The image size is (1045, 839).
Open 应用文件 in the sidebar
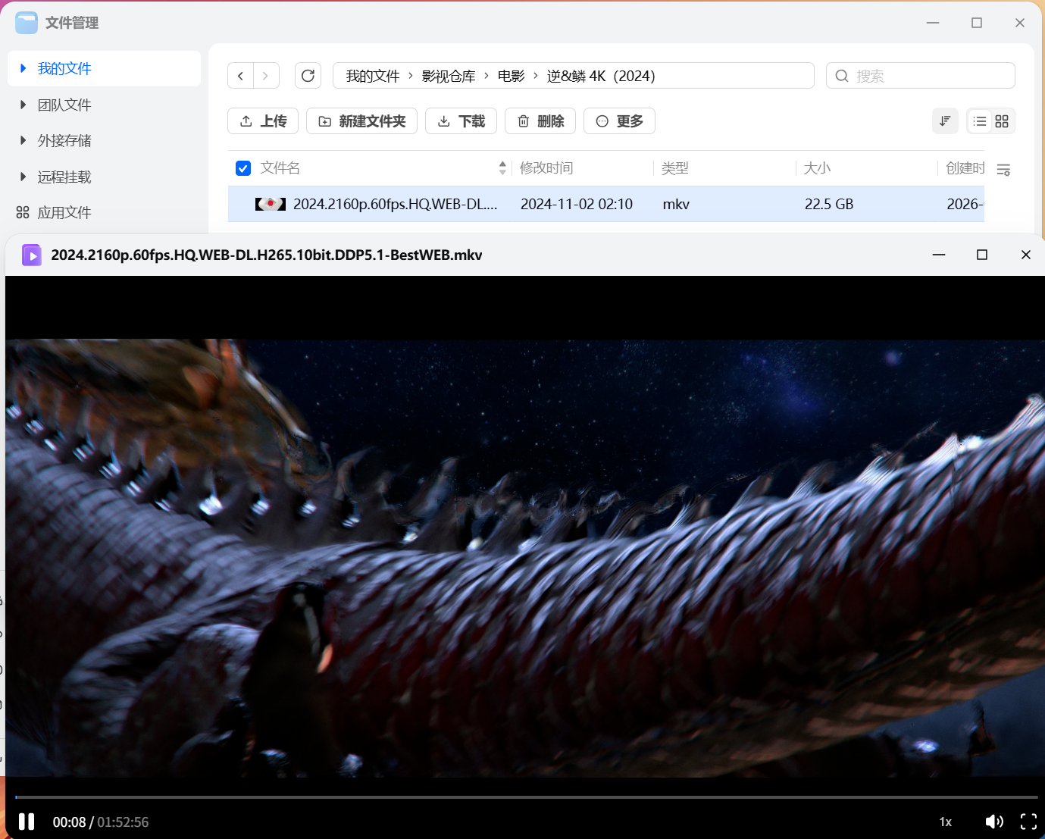tap(64, 213)
